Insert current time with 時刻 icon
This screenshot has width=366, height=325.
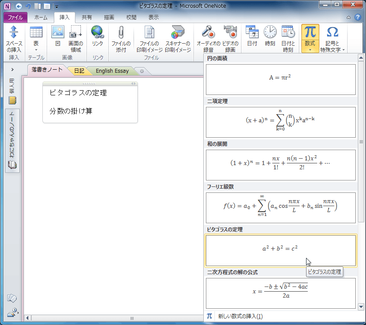tap(270, 36)
